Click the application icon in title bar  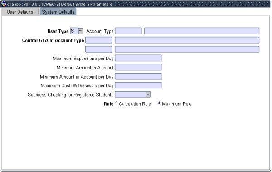tap(4, 4)
